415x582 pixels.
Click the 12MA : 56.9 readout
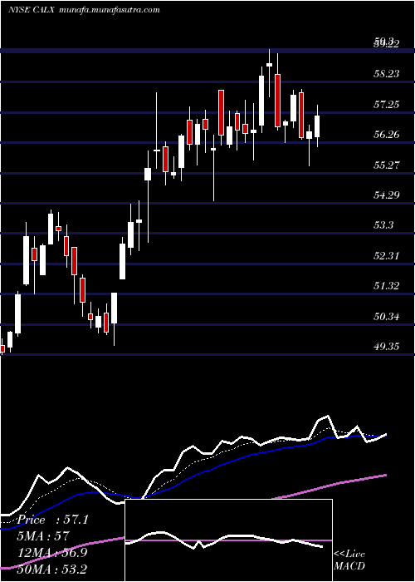[52, 553]
